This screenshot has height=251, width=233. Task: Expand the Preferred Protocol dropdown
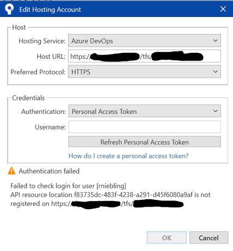point(144,72)
